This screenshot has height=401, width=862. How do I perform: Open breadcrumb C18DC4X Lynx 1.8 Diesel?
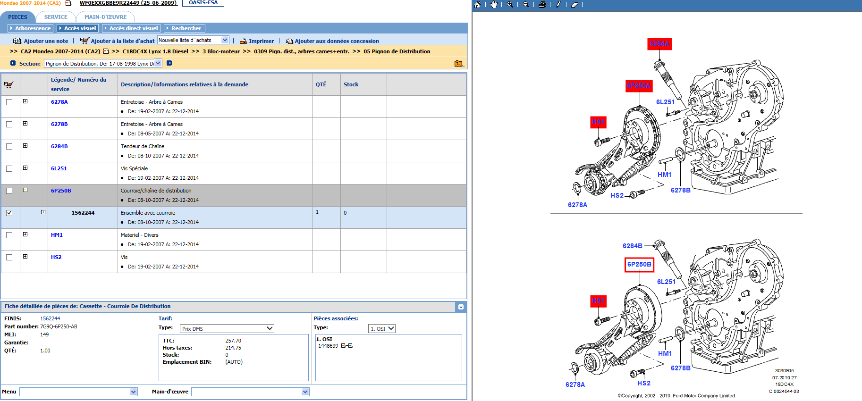click(156, 51)
